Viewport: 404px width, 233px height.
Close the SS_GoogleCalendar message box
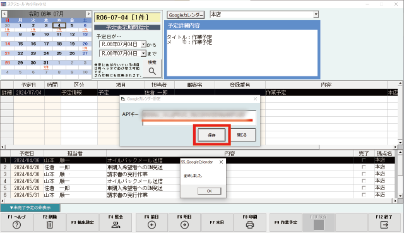tap(221, 162)
